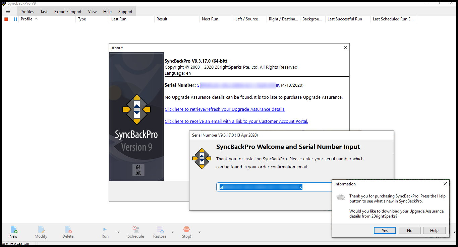Image resolution: width=458 pixels, height=247 pixels.
Task: Click the SyncBackPro logo in serial dialog
Action: pyautogui.click(x=202, y=158)
